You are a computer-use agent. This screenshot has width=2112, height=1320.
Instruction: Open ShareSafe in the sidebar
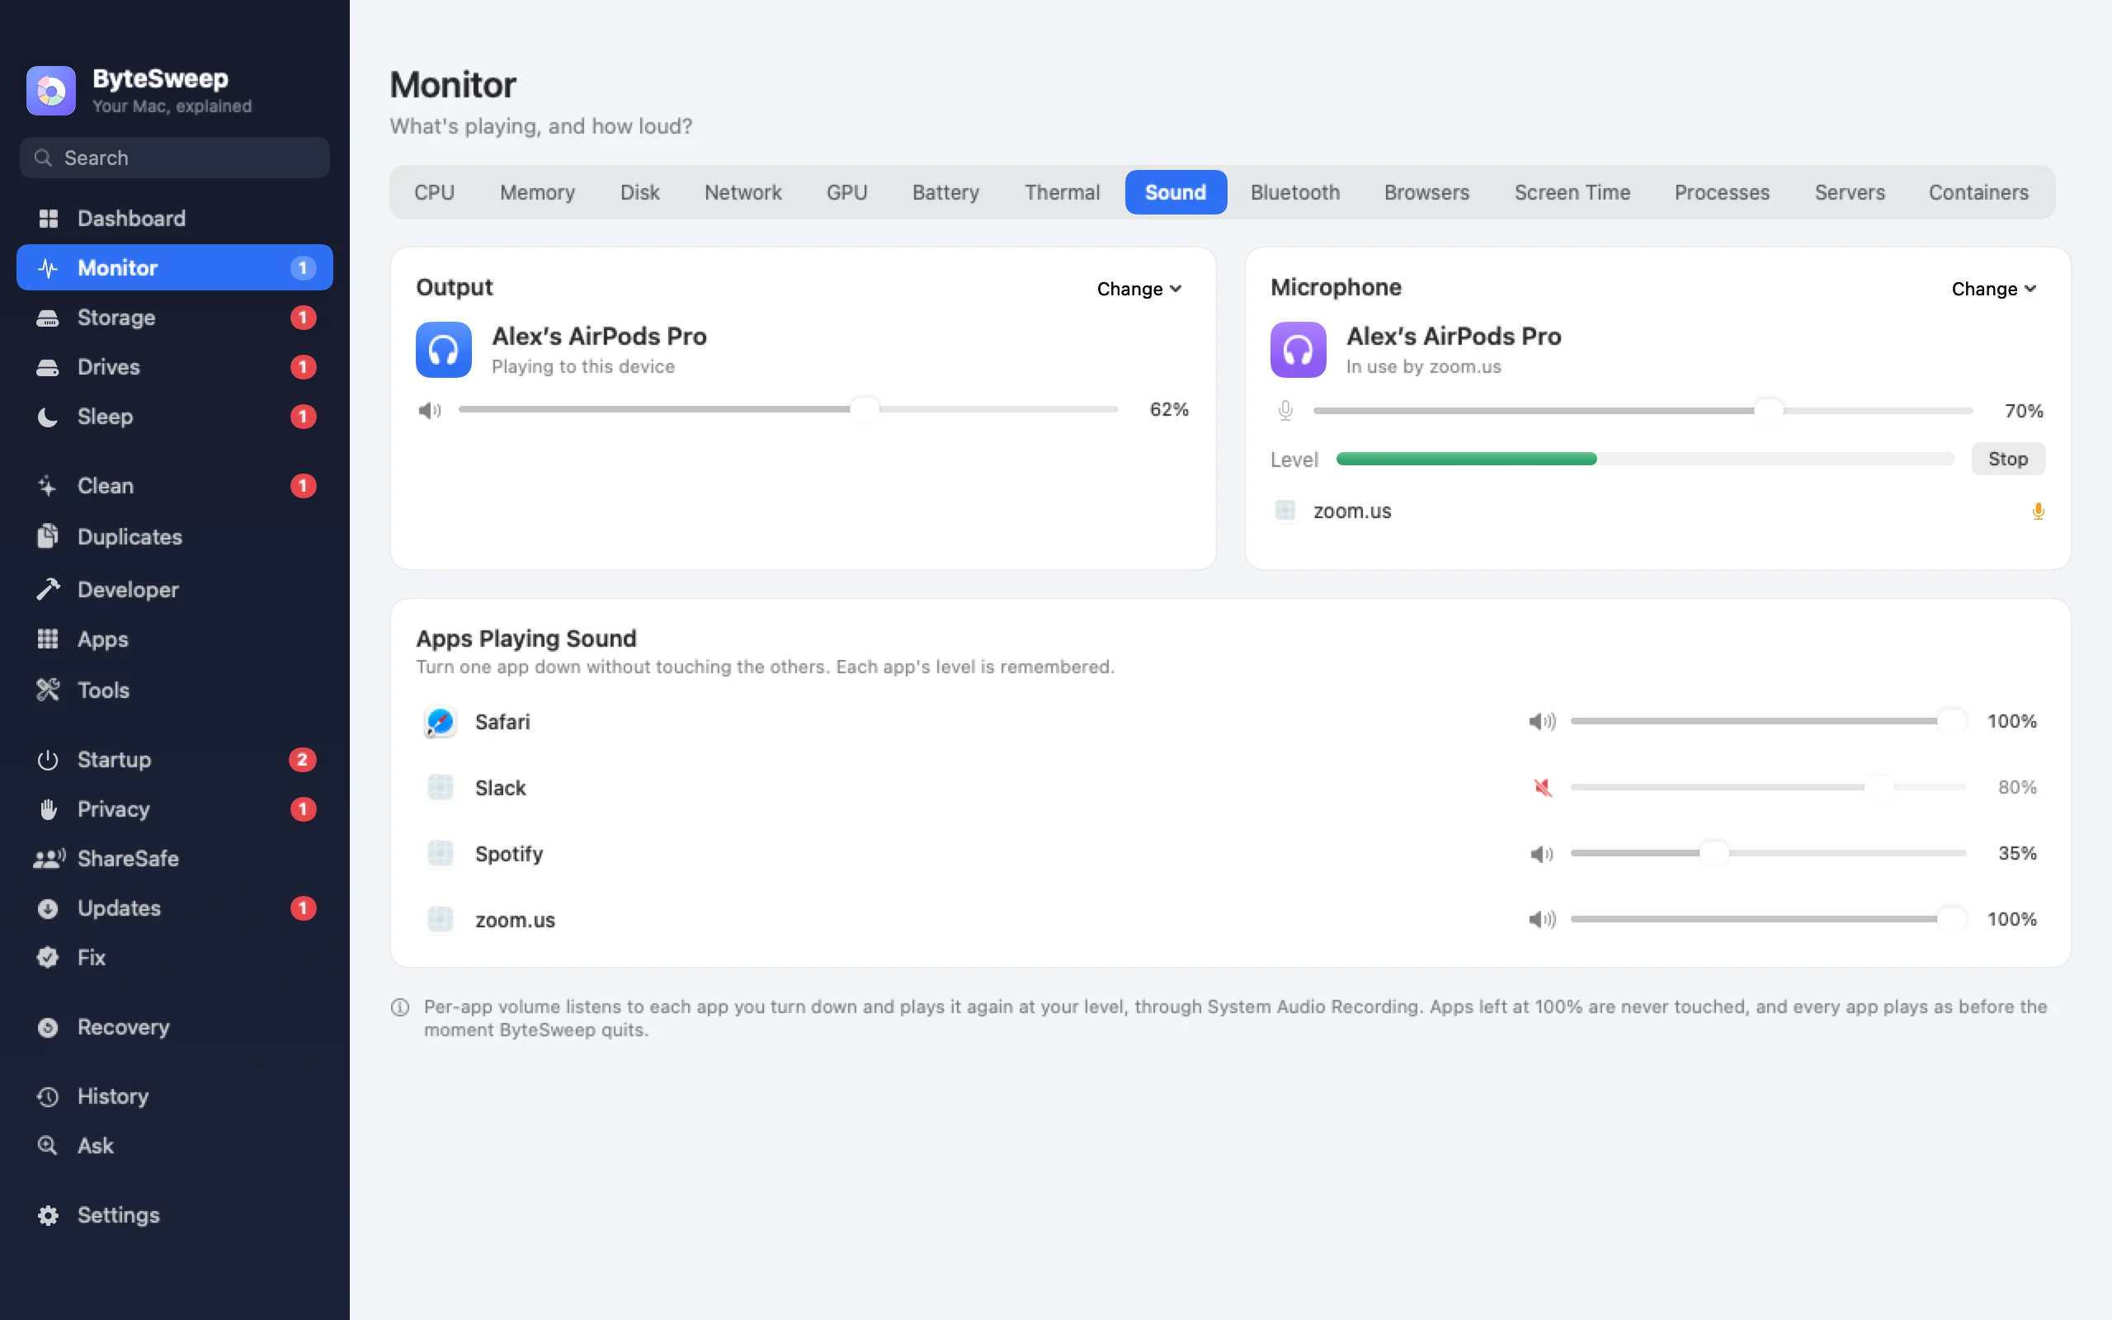(x=175, y=858)
